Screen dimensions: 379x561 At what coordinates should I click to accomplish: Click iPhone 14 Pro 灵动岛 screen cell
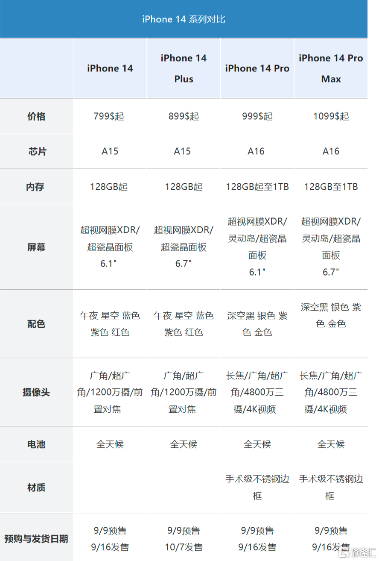coord(257,247)
